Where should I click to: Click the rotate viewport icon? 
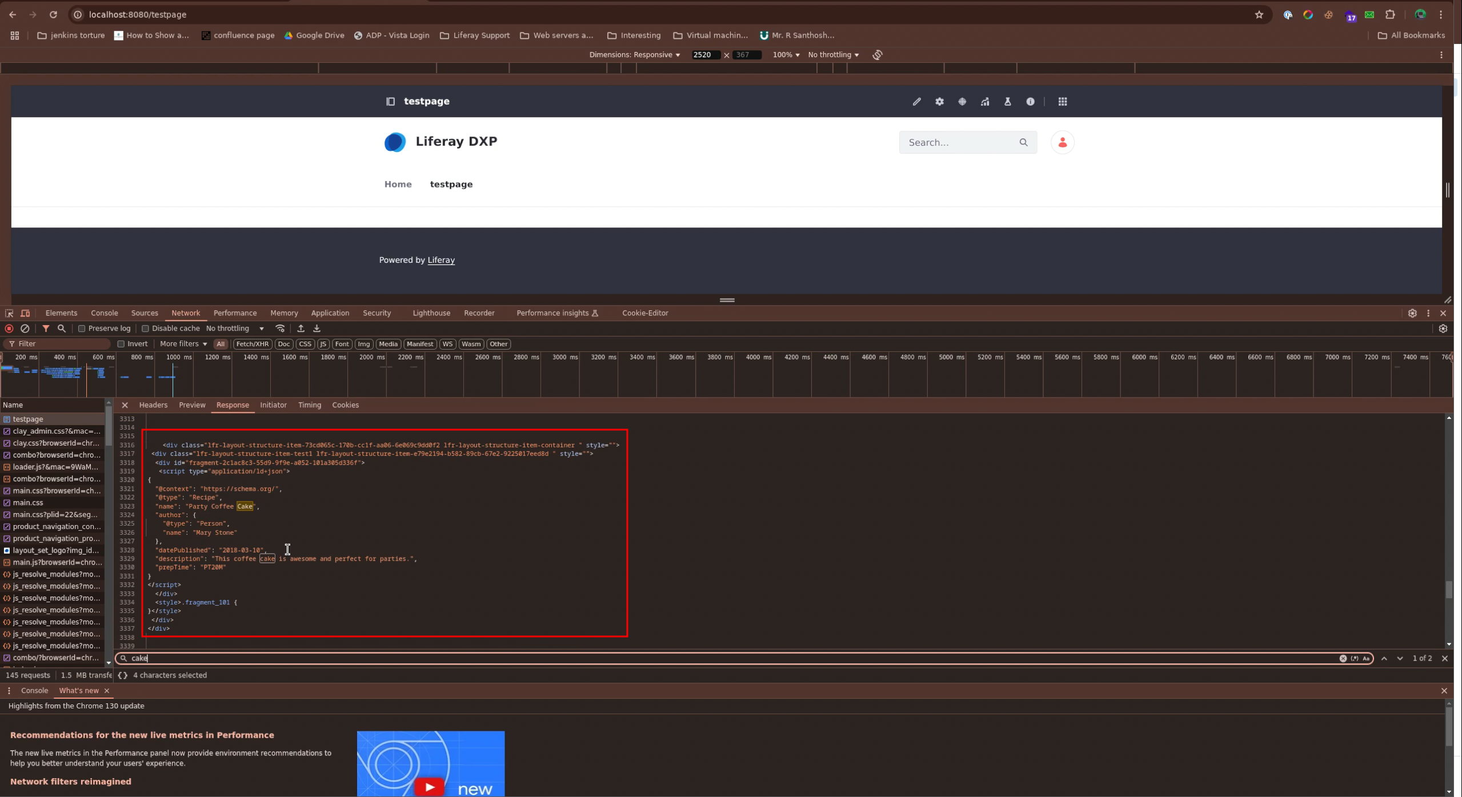tap(878, 55)
